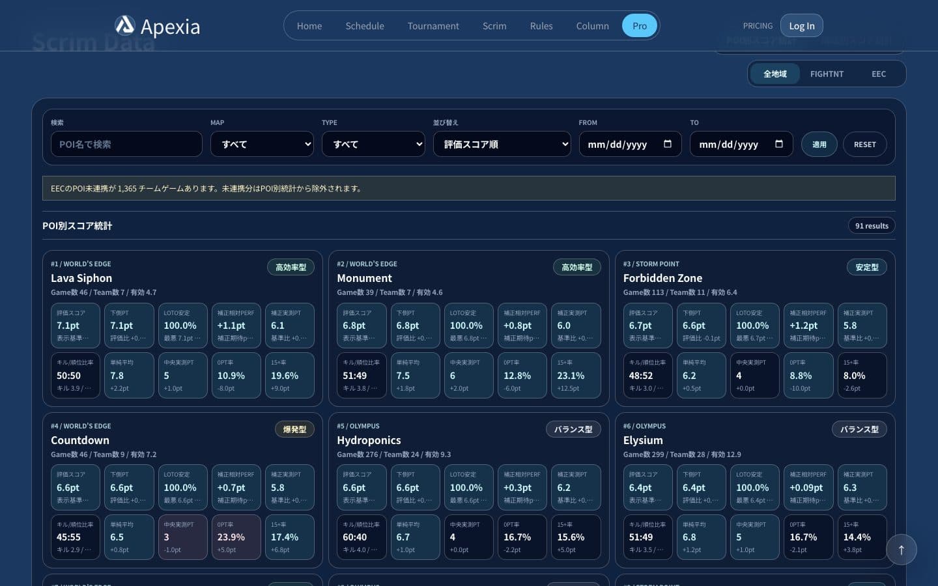Open the 並び替え sort dropdown

[x=502, y=144]
